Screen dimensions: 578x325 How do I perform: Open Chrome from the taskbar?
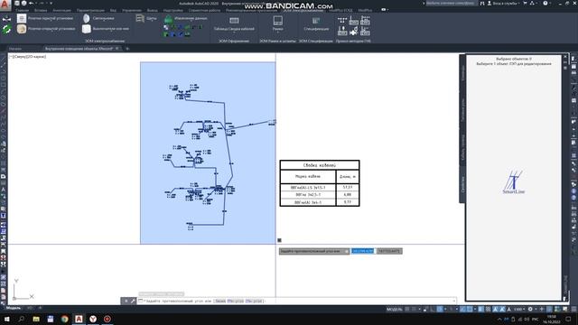[64, 319]
